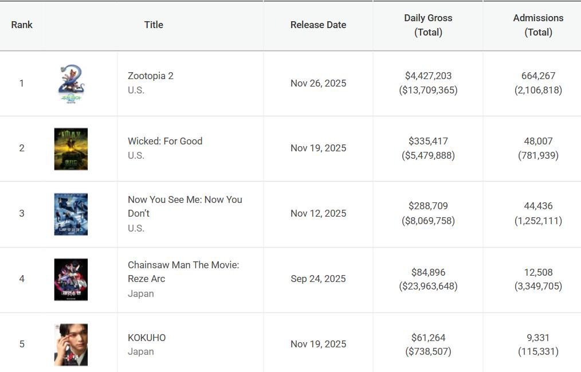Screen dimensions: 581x372
Task: Click the Title column header
Action: click(x=154, y=25)
